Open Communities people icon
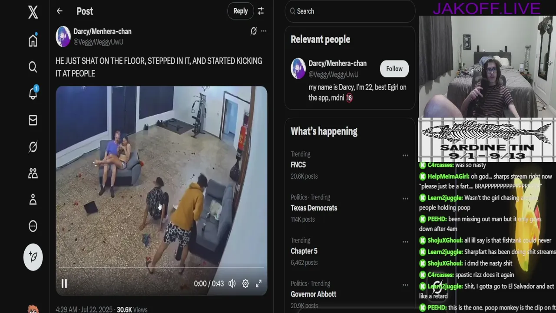This screenshot has width=556, height=313. (x=33, y=173)
